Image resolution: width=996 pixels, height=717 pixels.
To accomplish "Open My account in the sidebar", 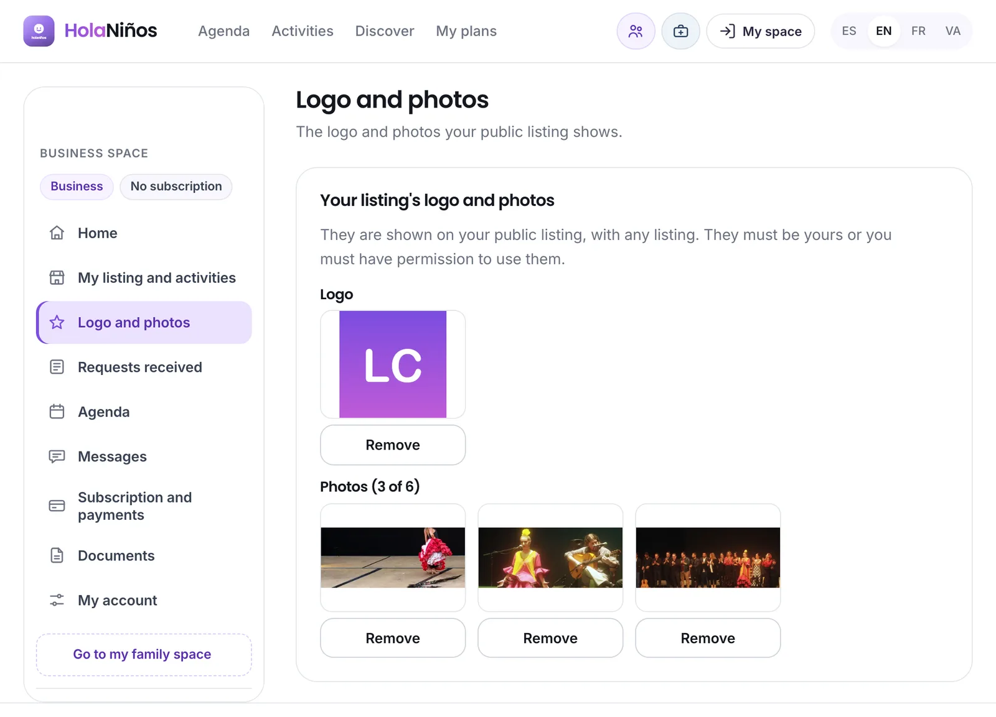I will click(144, 601).
